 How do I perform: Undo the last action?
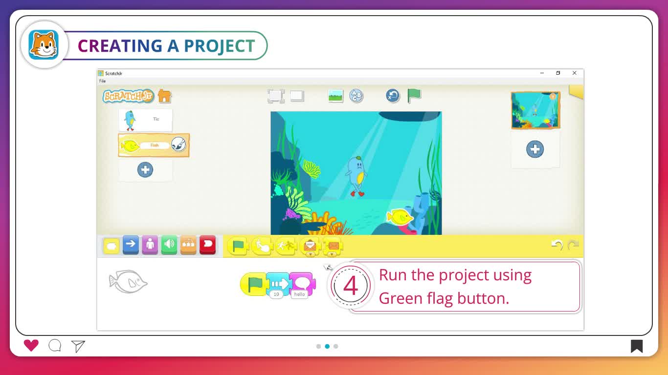pyautogui.click(x=557, y=245)
